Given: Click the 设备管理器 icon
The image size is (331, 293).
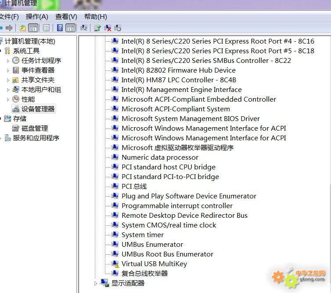Looking at the screenshot, I should tap(16, 109).
